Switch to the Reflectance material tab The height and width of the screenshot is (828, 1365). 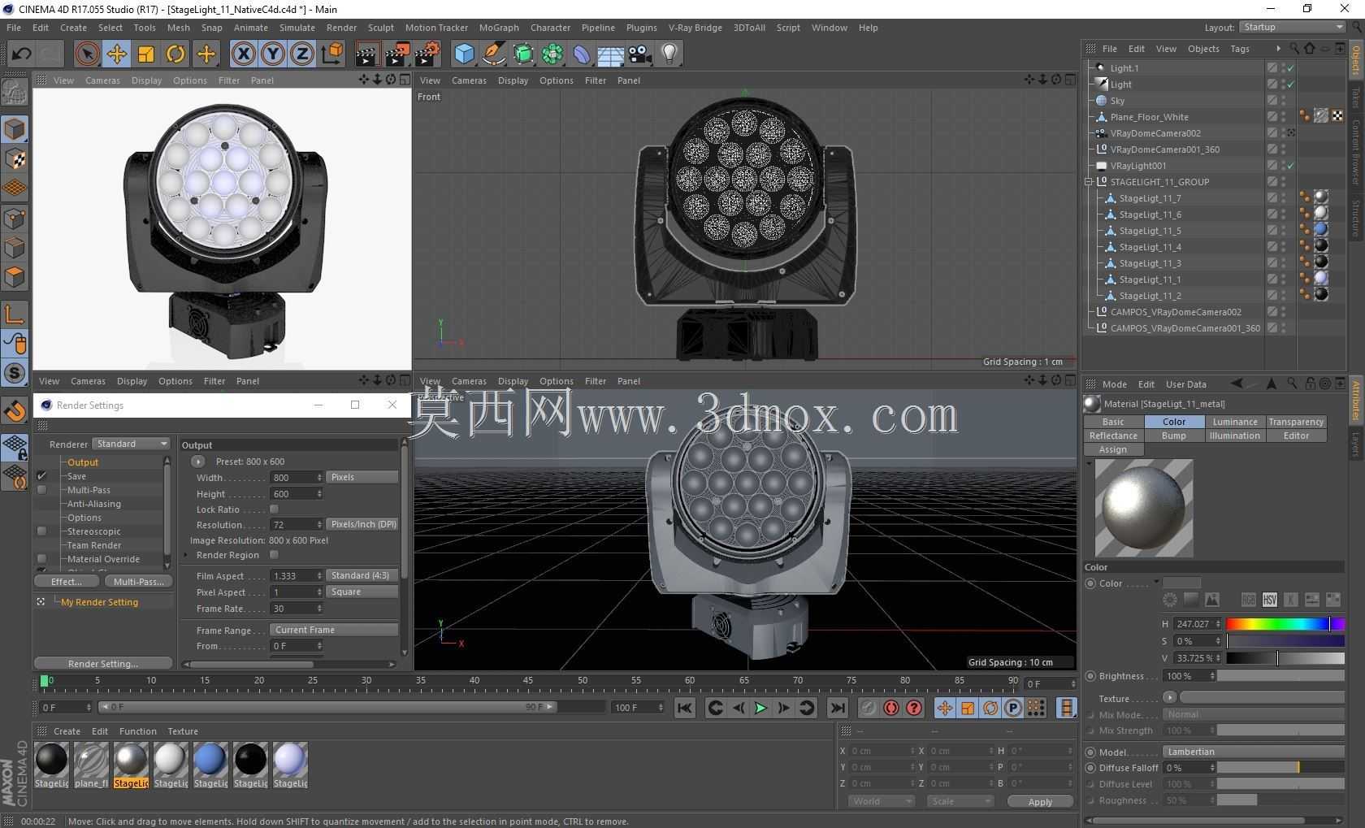click(1113, 436)
